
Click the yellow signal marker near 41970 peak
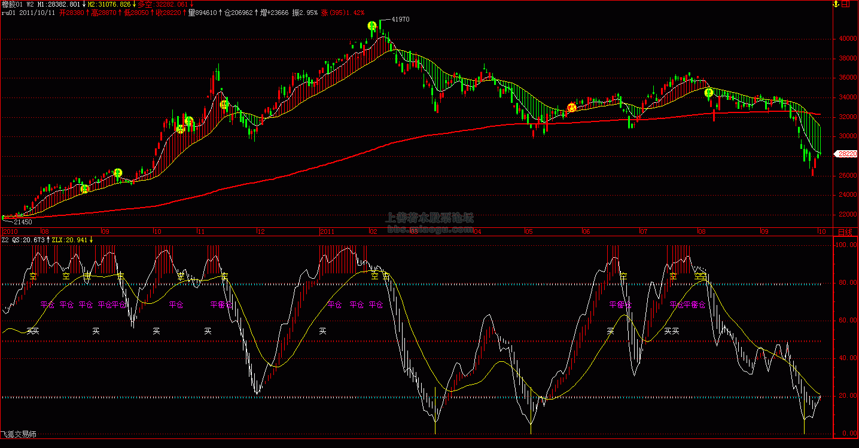click(371, 26)
